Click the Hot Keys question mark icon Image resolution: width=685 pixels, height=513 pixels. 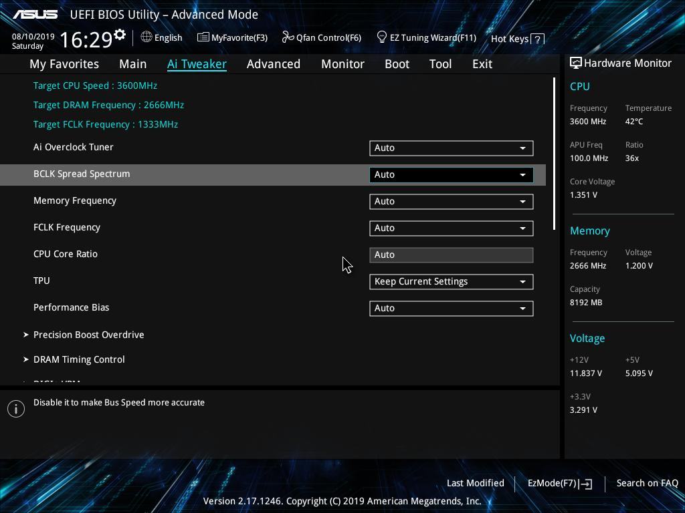(538, 39)
